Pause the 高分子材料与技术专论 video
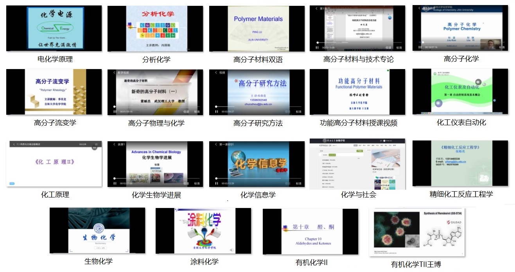Image resolution: width=515 pixels, height=272 pixels. [x=317, y=48]
